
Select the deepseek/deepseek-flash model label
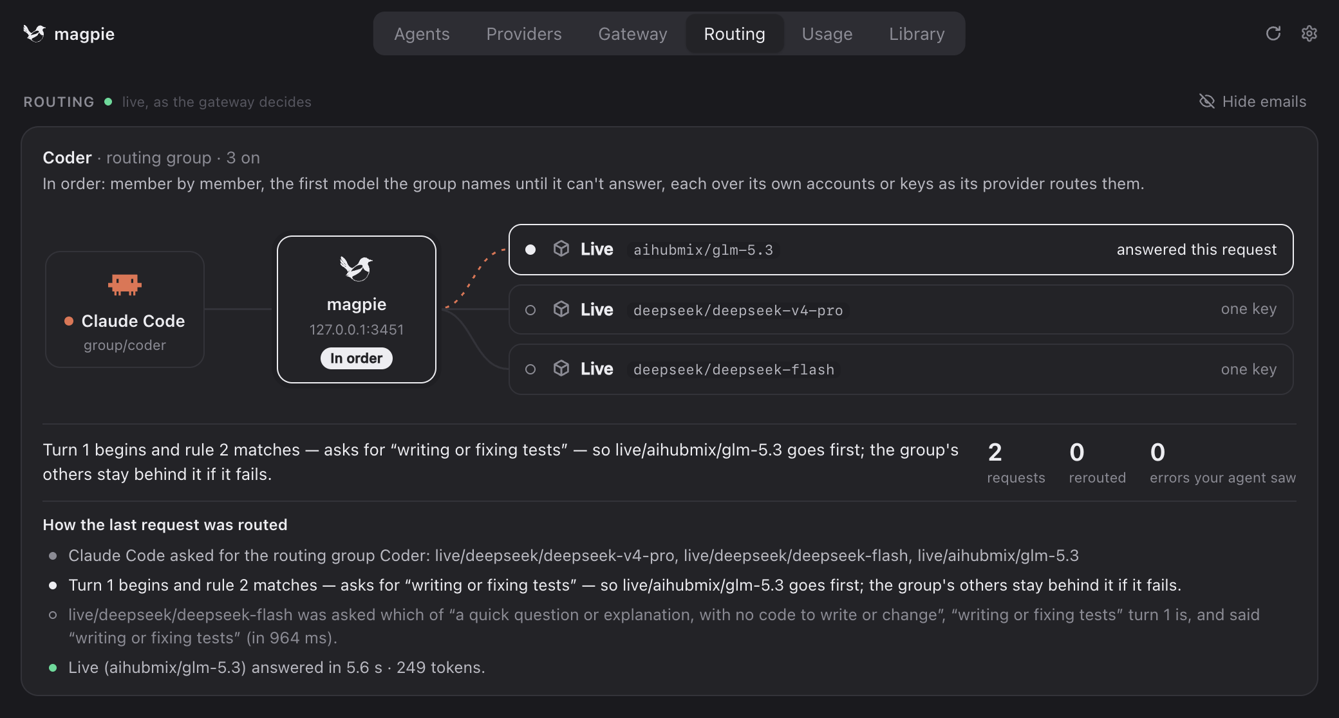(x=734, y=369)
